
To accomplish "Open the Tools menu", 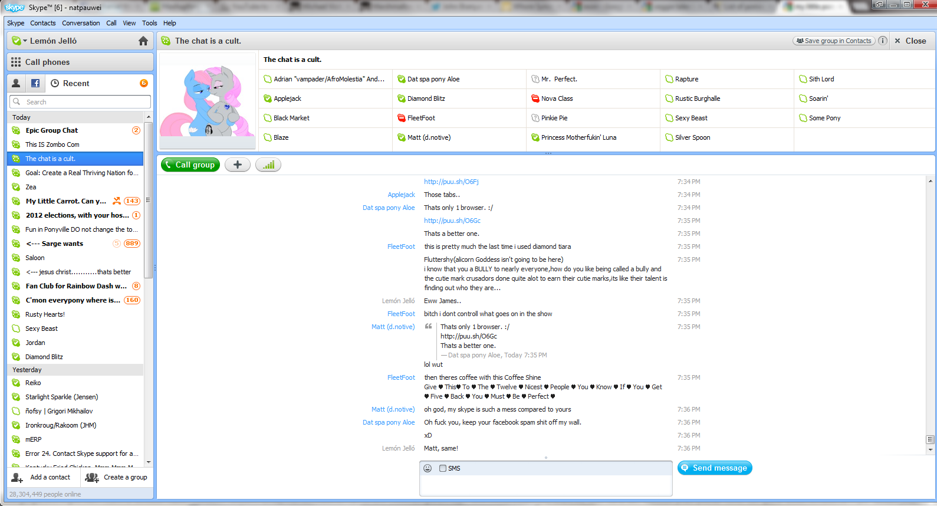I will pos(150,23).
